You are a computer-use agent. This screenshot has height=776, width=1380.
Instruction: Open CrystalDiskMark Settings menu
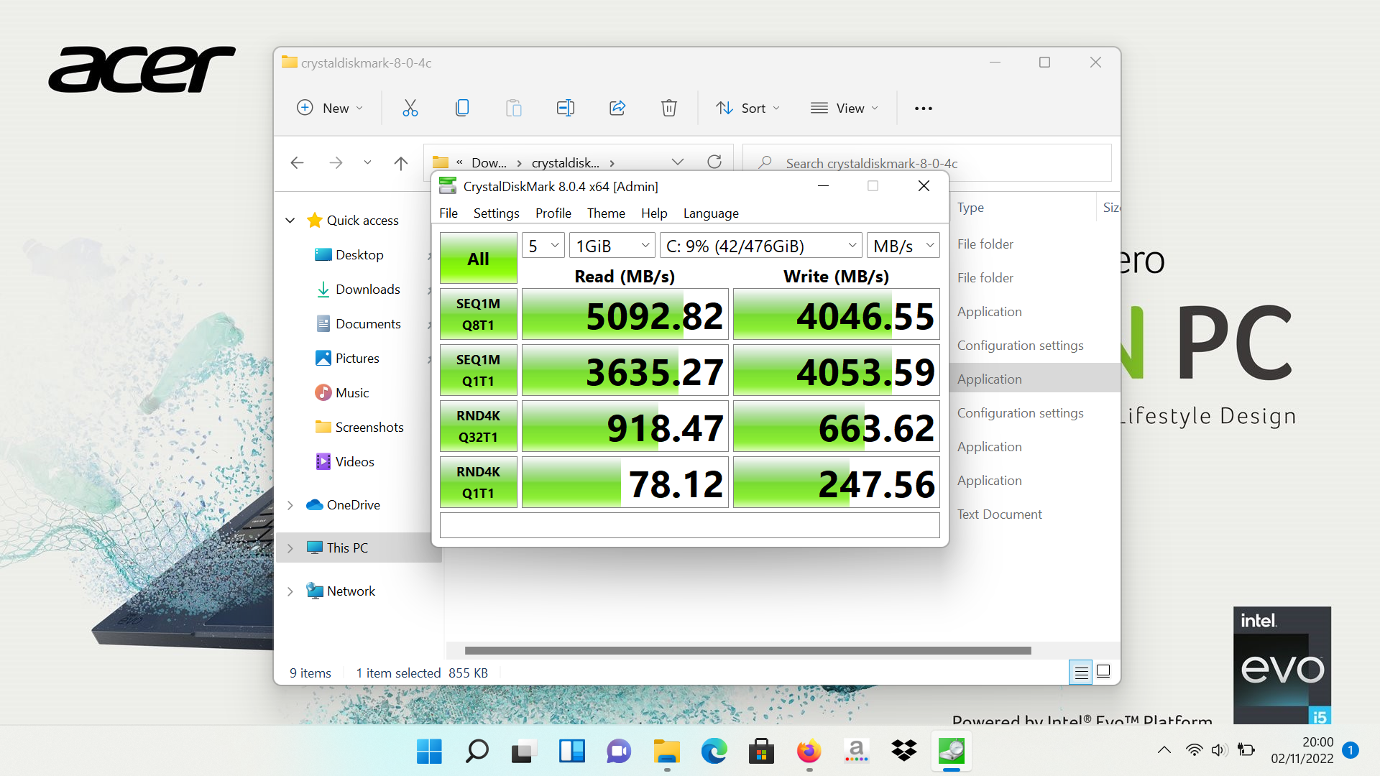[x=496, y=213]
